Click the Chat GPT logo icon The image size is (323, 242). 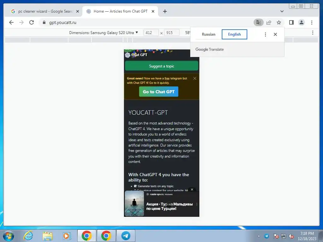127,55
